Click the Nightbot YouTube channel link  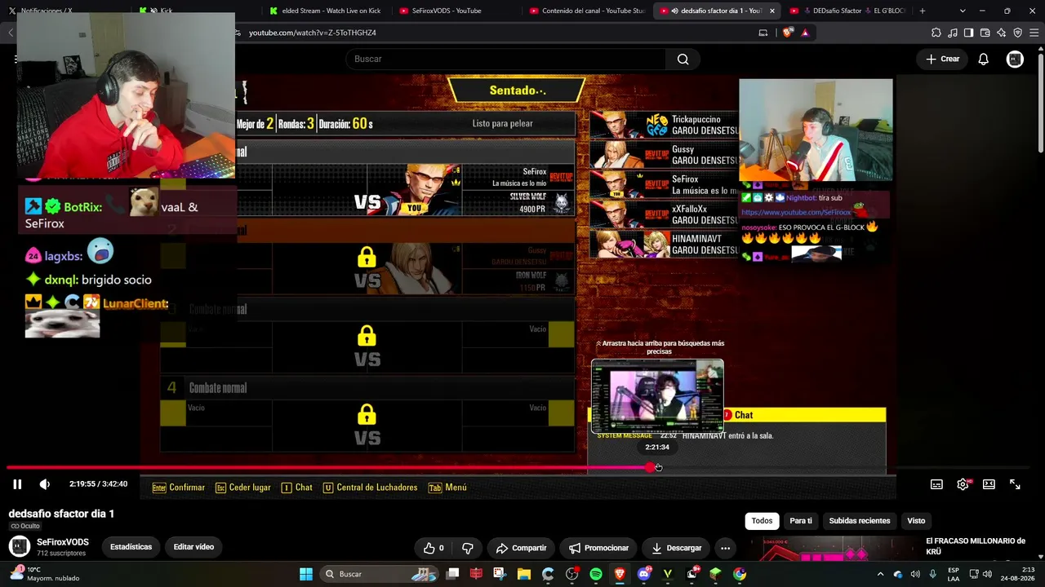796,212
